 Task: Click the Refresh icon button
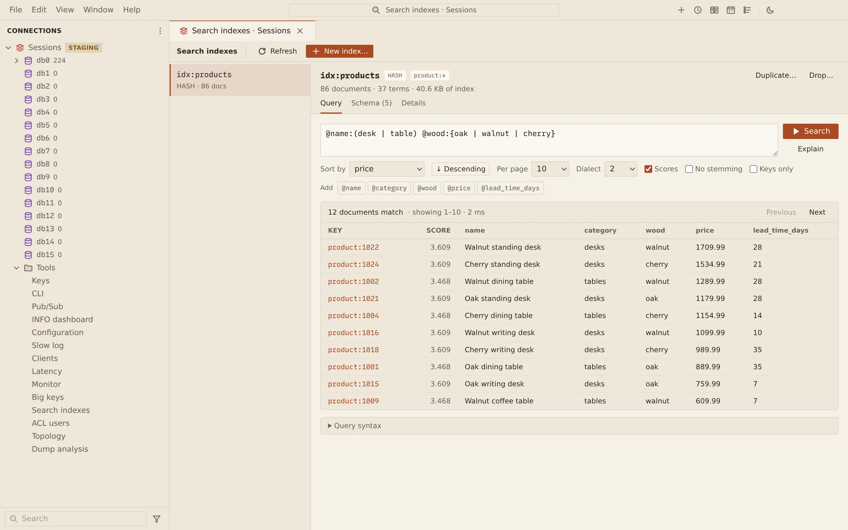pos(277,51)
